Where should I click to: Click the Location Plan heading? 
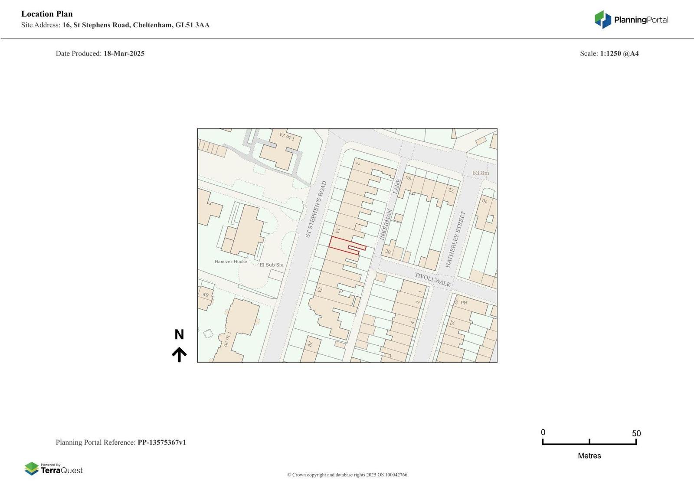tap(47, 14)
